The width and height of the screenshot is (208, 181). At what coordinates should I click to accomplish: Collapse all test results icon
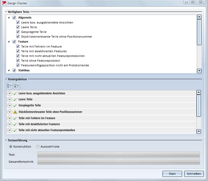coord(16,86)
